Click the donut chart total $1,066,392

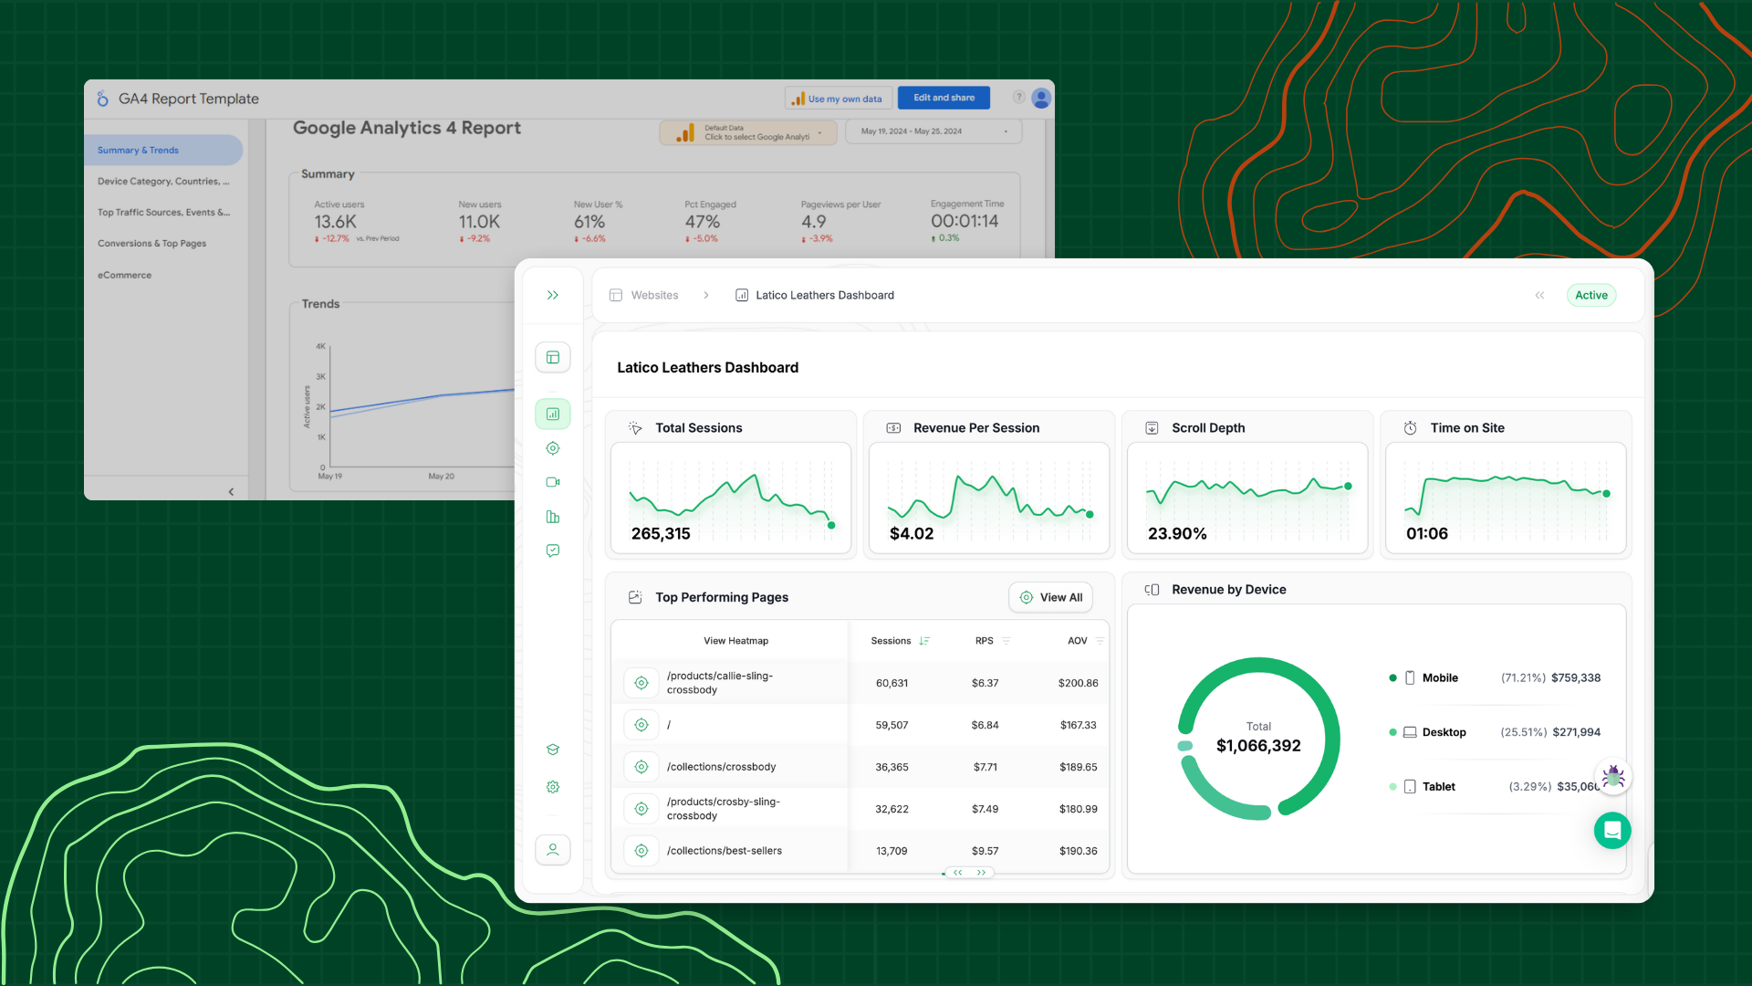pos(1258,746)
